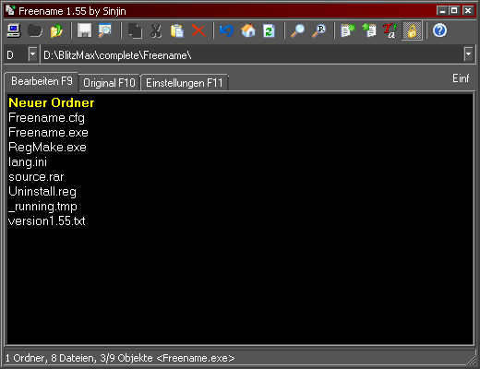Image resolution: width=480 pixels, height=369 pixels.
Task: Click the path field showing D:\BlitzMax\complete\Freename\
Action: coord(252,55)
